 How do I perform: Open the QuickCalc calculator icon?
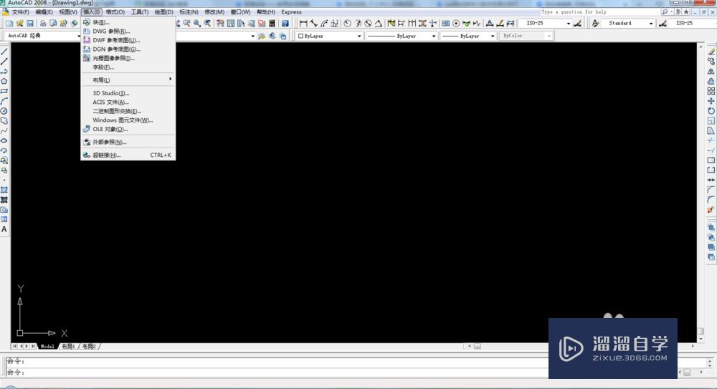[272, 23]
